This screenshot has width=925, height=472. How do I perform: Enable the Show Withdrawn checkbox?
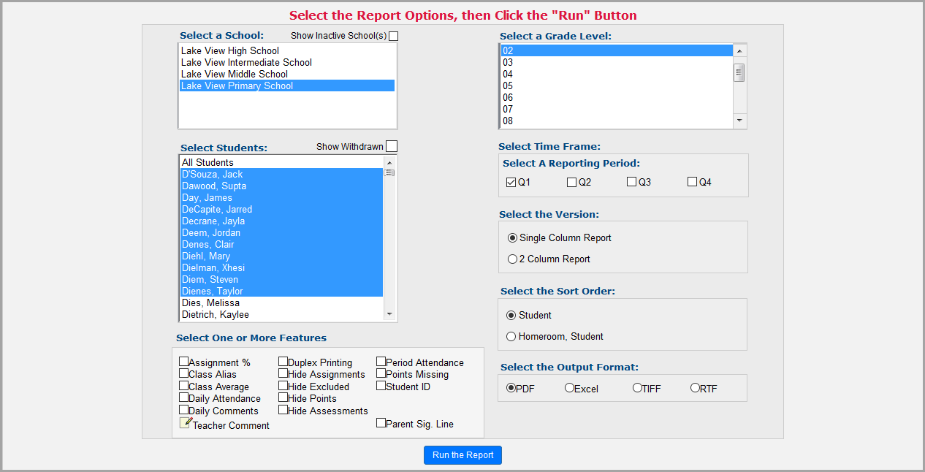(x=392, y=146)
